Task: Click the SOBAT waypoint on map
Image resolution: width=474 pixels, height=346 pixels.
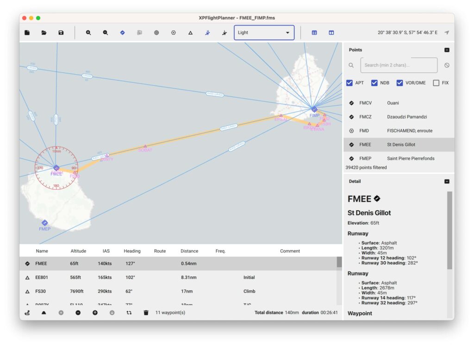Action: click(145, 146)
